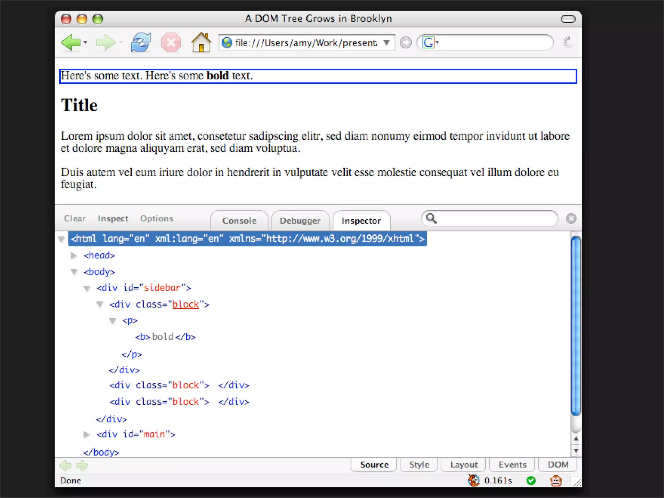Click Clear in the Firebug toolbar
664x498 pixels.
tap(75, 218)
